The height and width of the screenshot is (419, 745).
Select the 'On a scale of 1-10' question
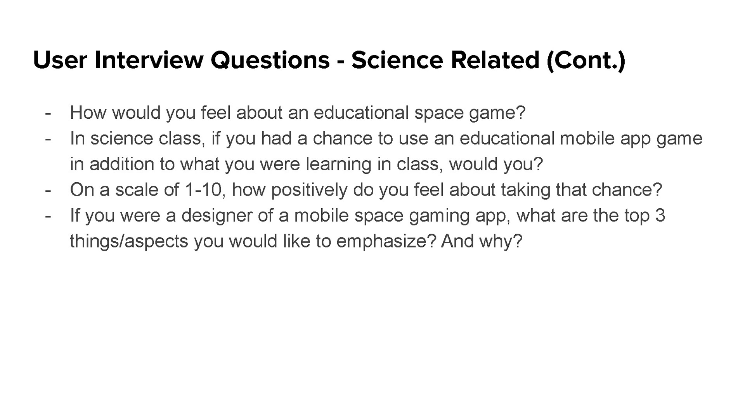point(366,190)
